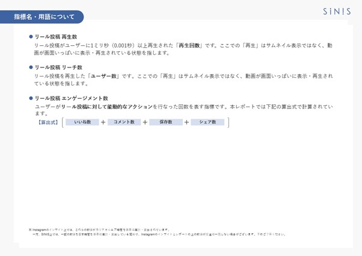
Task: Click the リール投稿 リーチ数 heading
Action: pyautogui.click(x=58, y=67)
